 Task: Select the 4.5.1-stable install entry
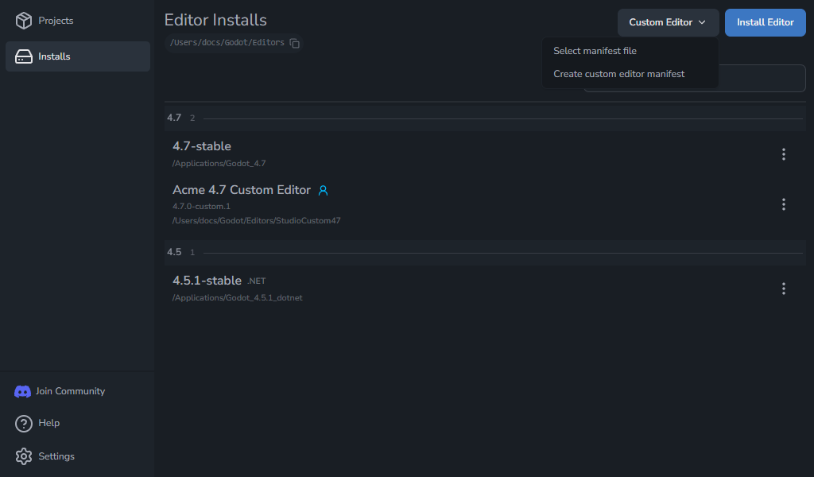point(207,281)
